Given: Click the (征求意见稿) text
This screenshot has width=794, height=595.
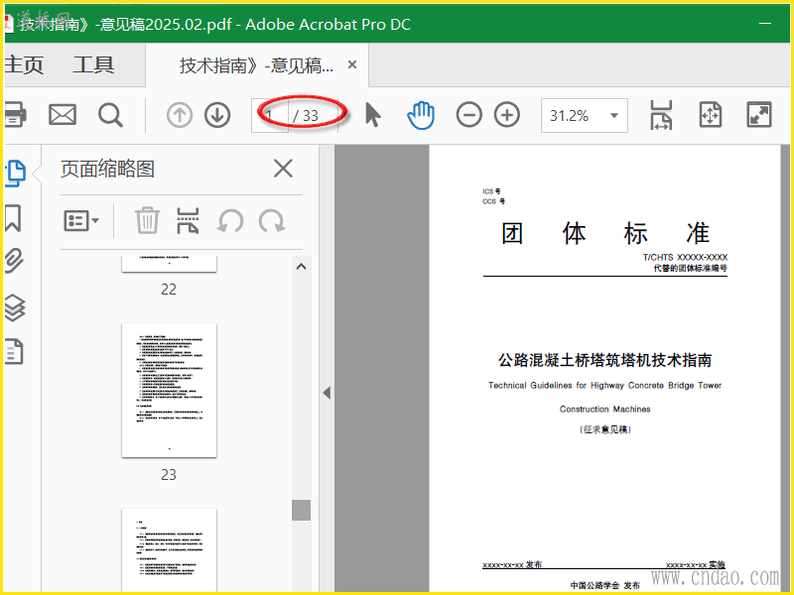Looking at the screenshot, I should pyautogui.click(x=605, y=429).
